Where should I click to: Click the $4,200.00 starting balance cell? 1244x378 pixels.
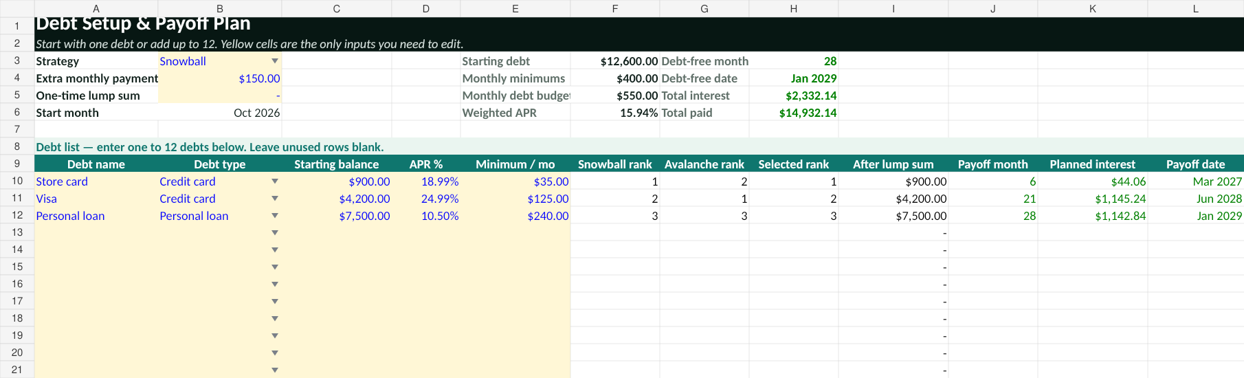point(337,199)
